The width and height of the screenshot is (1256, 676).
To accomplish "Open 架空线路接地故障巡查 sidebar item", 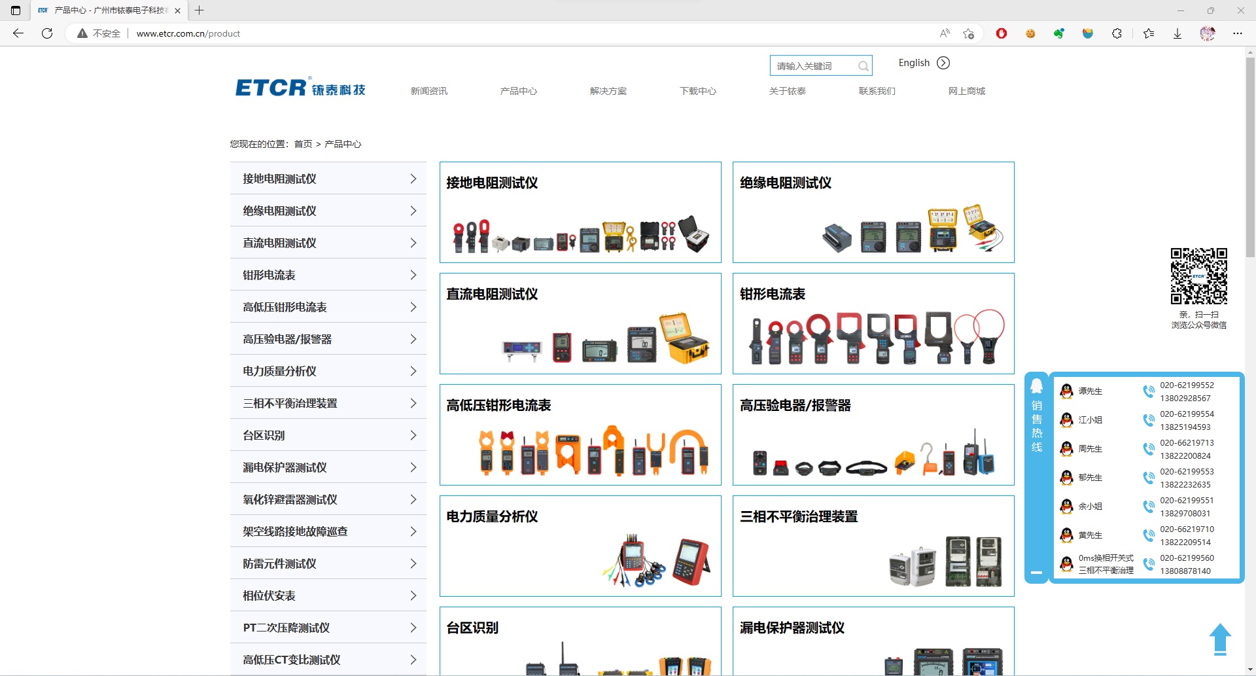I will [328, 531].
